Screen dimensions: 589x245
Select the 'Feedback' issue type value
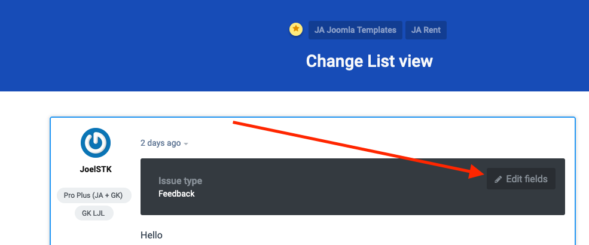tap(176, 194)
